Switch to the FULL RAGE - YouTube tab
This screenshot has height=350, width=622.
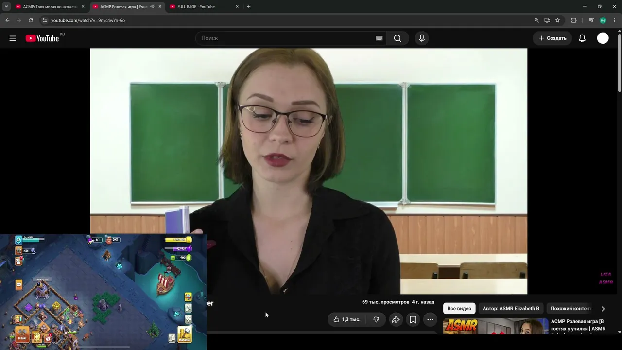[204, 7]
